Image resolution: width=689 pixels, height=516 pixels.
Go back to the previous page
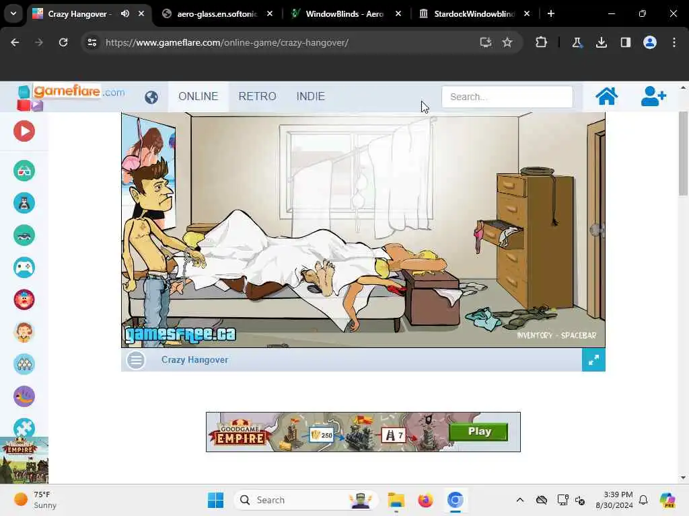[x=15, y=42]
